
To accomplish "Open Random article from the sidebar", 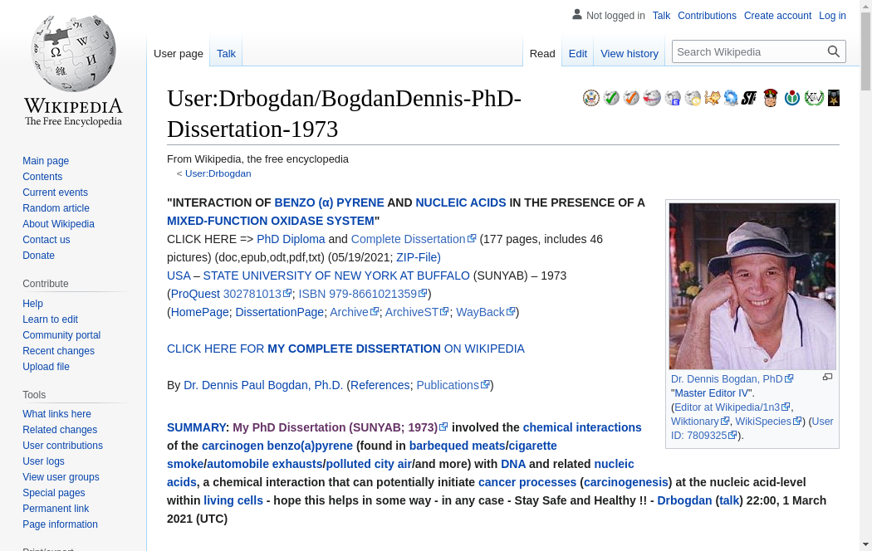I will 56,208.
